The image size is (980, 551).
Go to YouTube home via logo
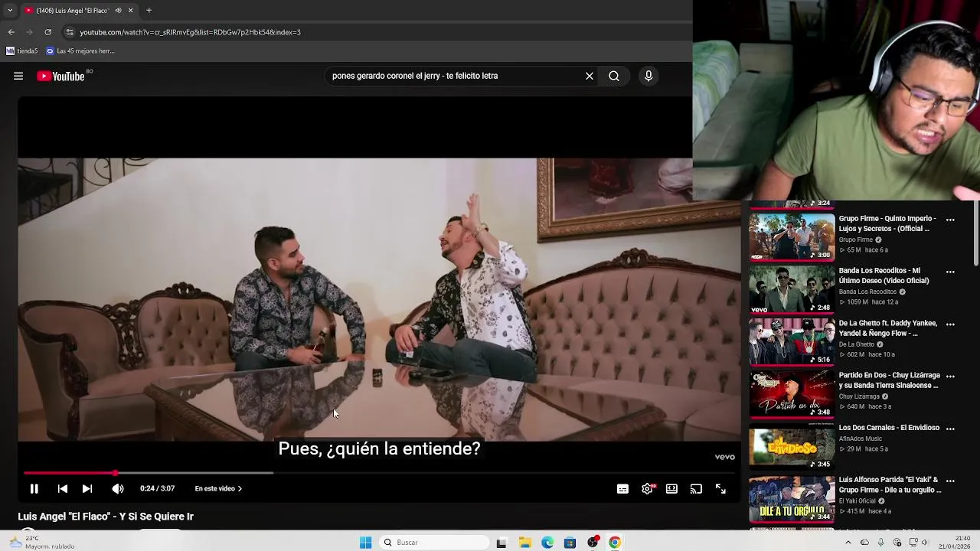pos(60,76)
